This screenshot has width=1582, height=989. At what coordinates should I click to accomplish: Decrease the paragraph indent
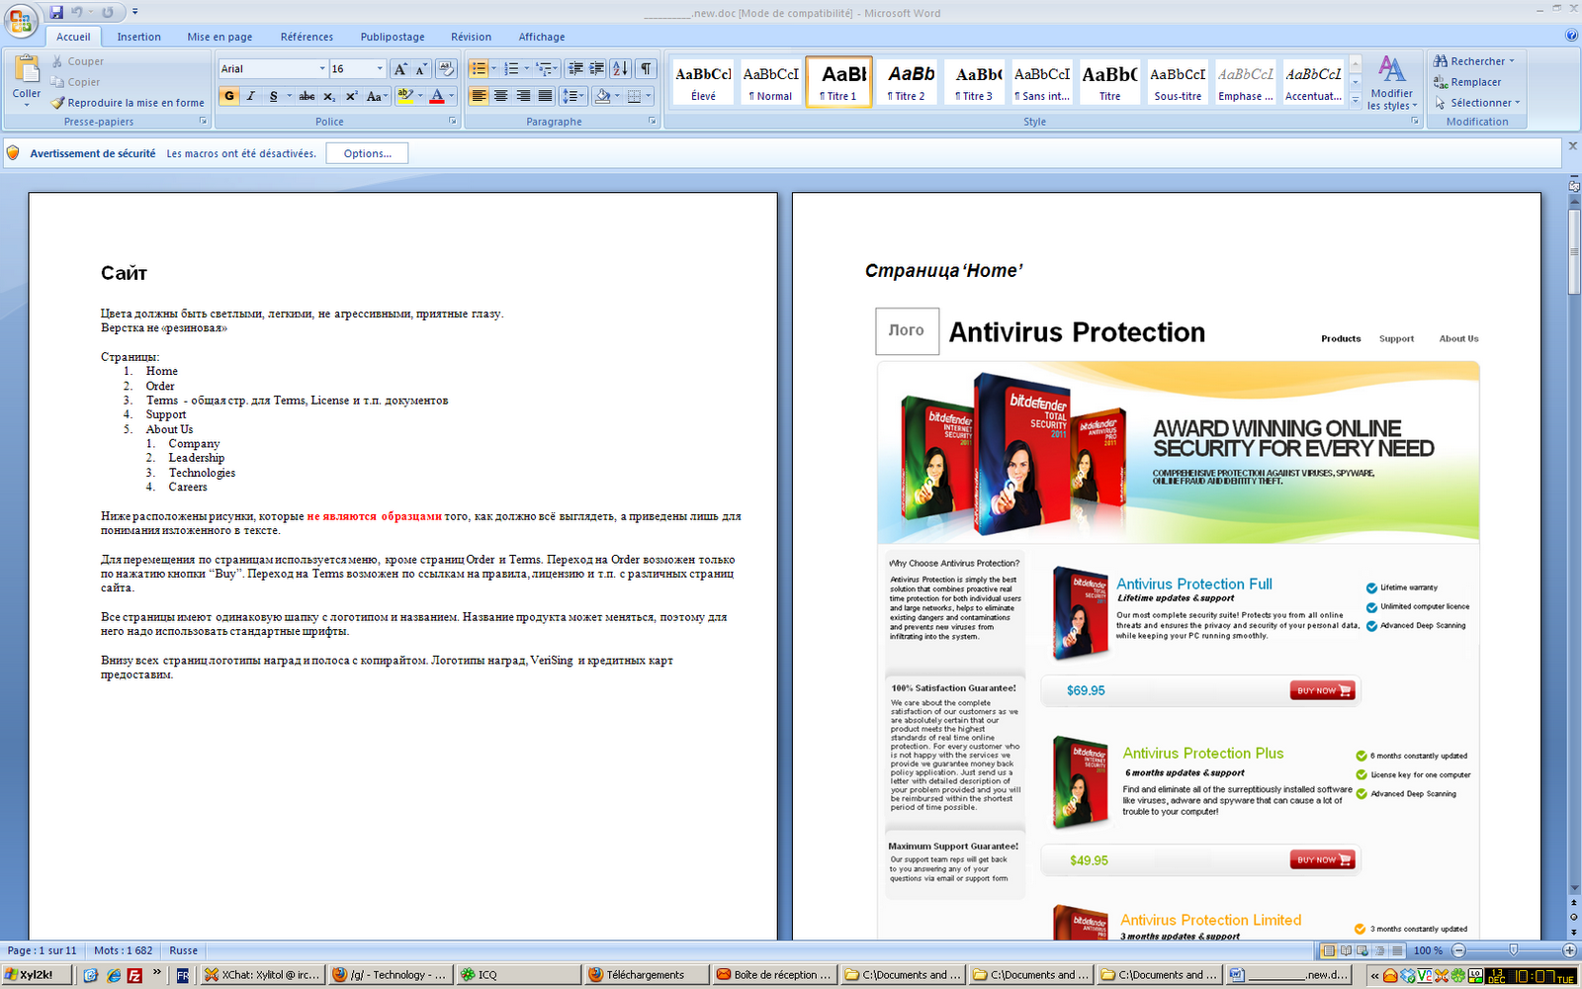click(x=575, y=68)
